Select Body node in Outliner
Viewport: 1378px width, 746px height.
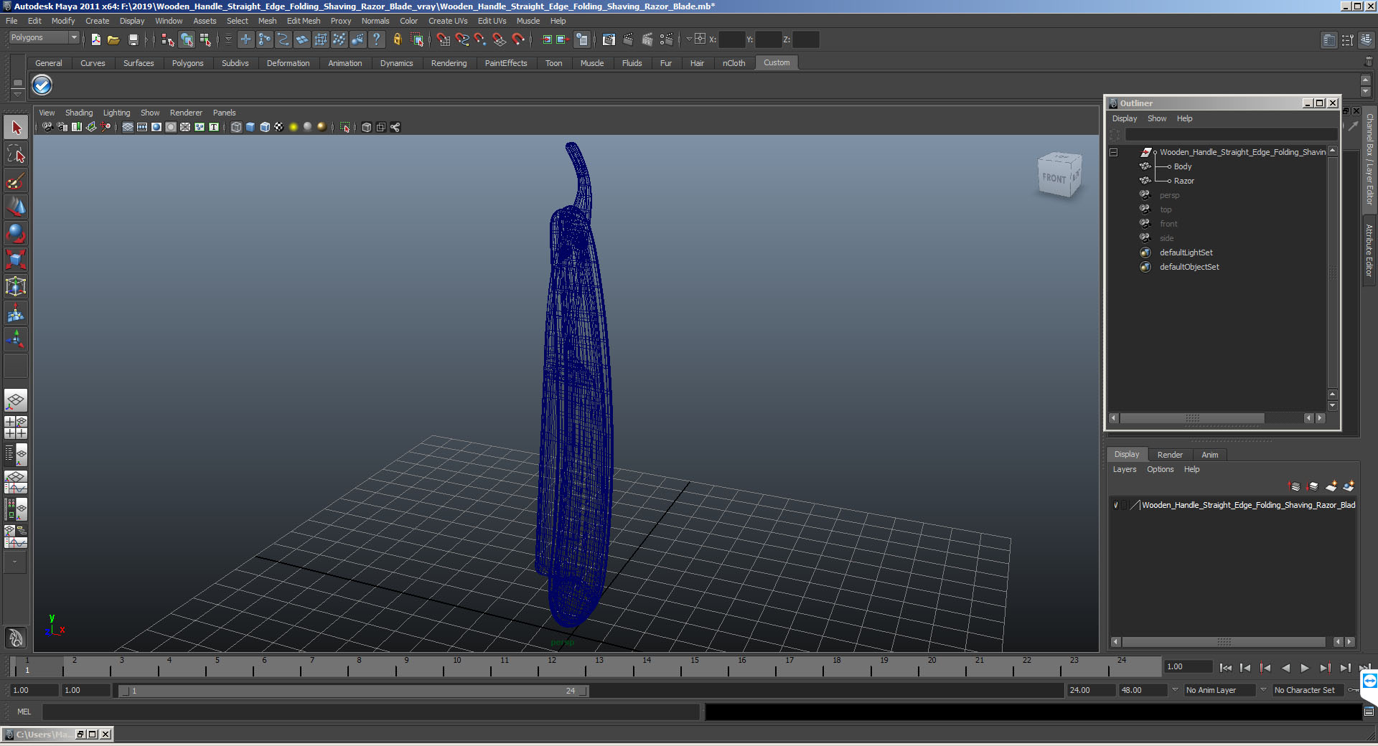[1183, 166]
